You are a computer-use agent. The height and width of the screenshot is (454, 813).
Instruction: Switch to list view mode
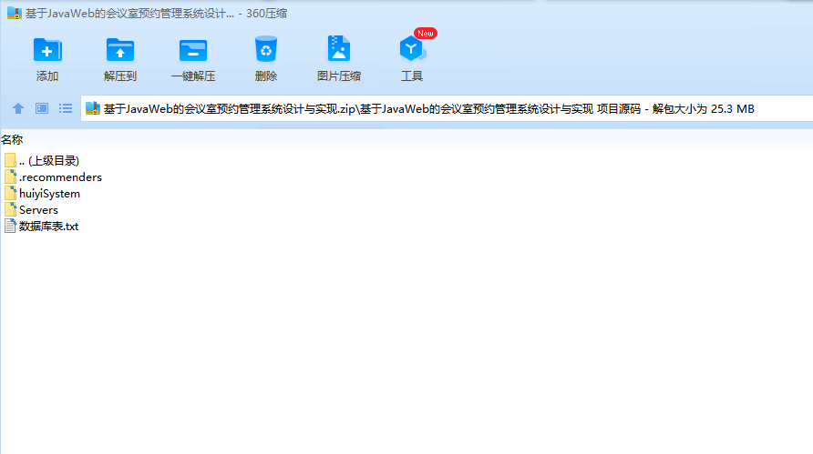[x=66, y=108]
